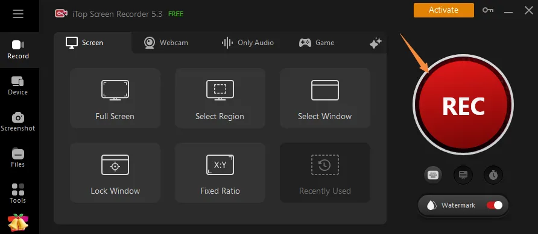This screenshot has width=538, height=234.
Task: Click the holiday bells promotion icon
Action: coord(18,223)
